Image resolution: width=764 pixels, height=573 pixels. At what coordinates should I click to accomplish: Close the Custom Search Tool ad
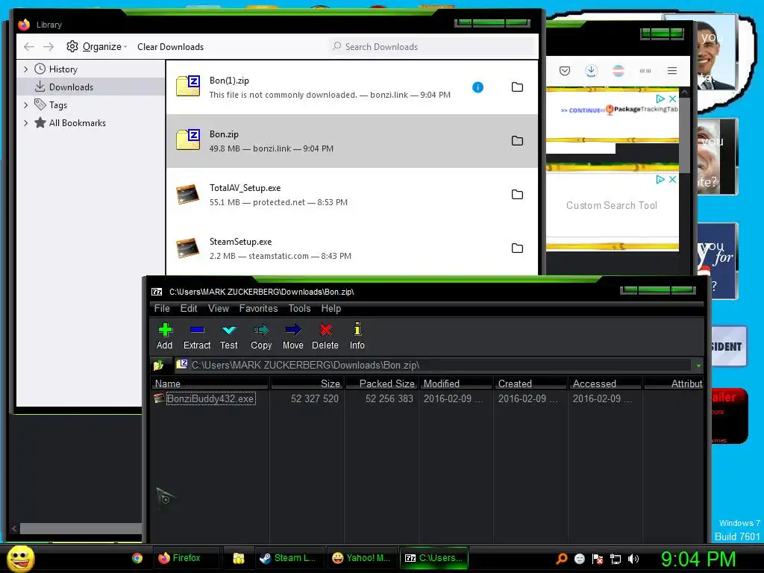[672, 179]
